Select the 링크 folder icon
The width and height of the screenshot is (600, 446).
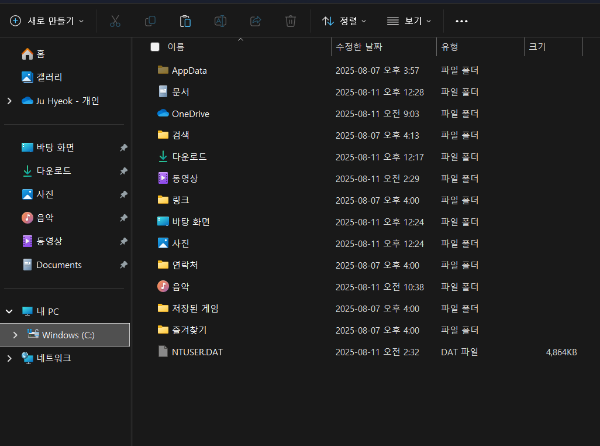[x=163, y=200]
